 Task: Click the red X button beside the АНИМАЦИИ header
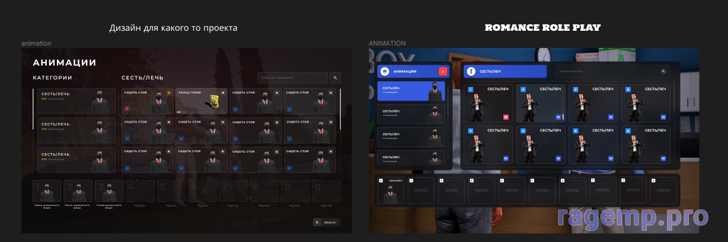click(x=443, y=72)
